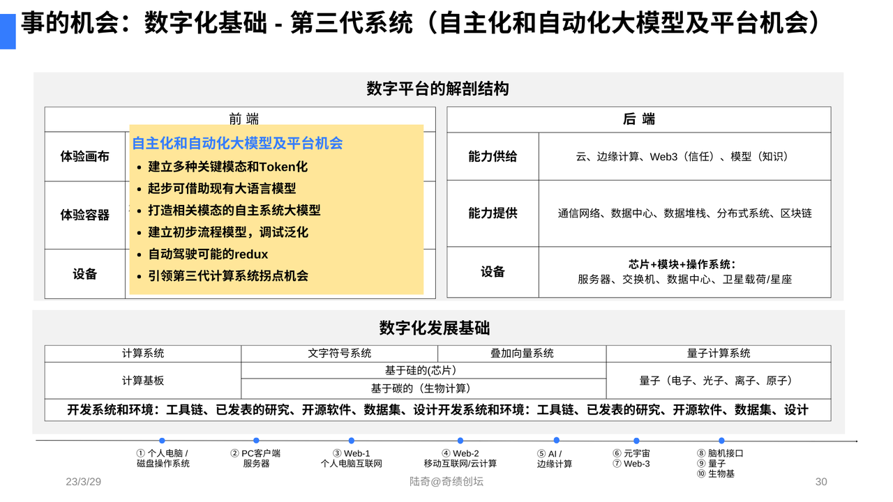
Task: Click the 数字平台的解剖结构 section title
Action: [x=437, y=89]
